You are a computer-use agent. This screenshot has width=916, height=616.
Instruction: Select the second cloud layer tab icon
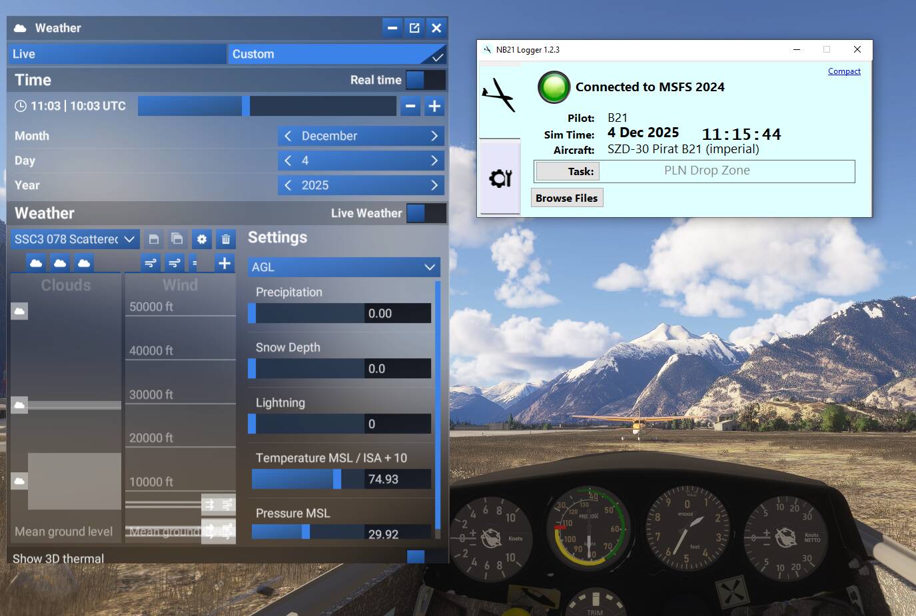point(60,263)
